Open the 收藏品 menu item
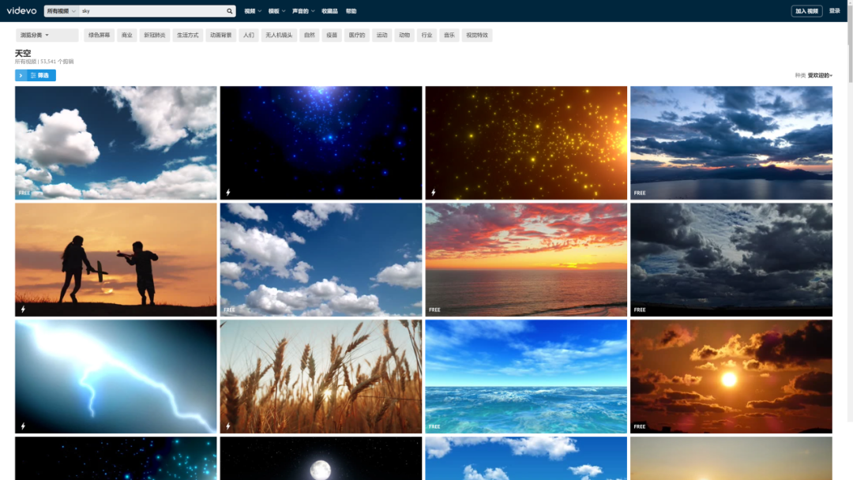The image size is (853, 480). pos(329,11)
